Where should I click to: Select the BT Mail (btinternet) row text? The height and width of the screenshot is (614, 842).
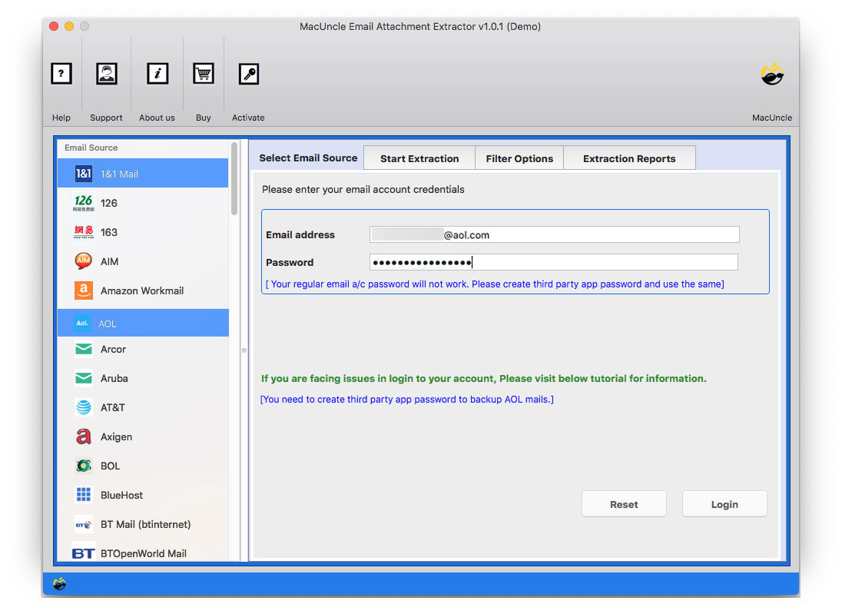[145, 524]
